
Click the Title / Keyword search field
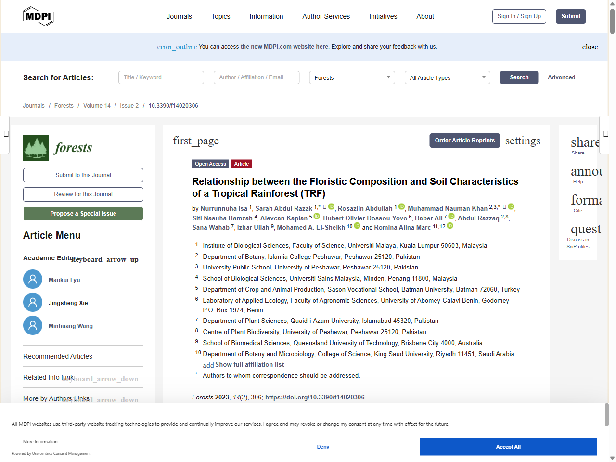[x=161, y=77]
